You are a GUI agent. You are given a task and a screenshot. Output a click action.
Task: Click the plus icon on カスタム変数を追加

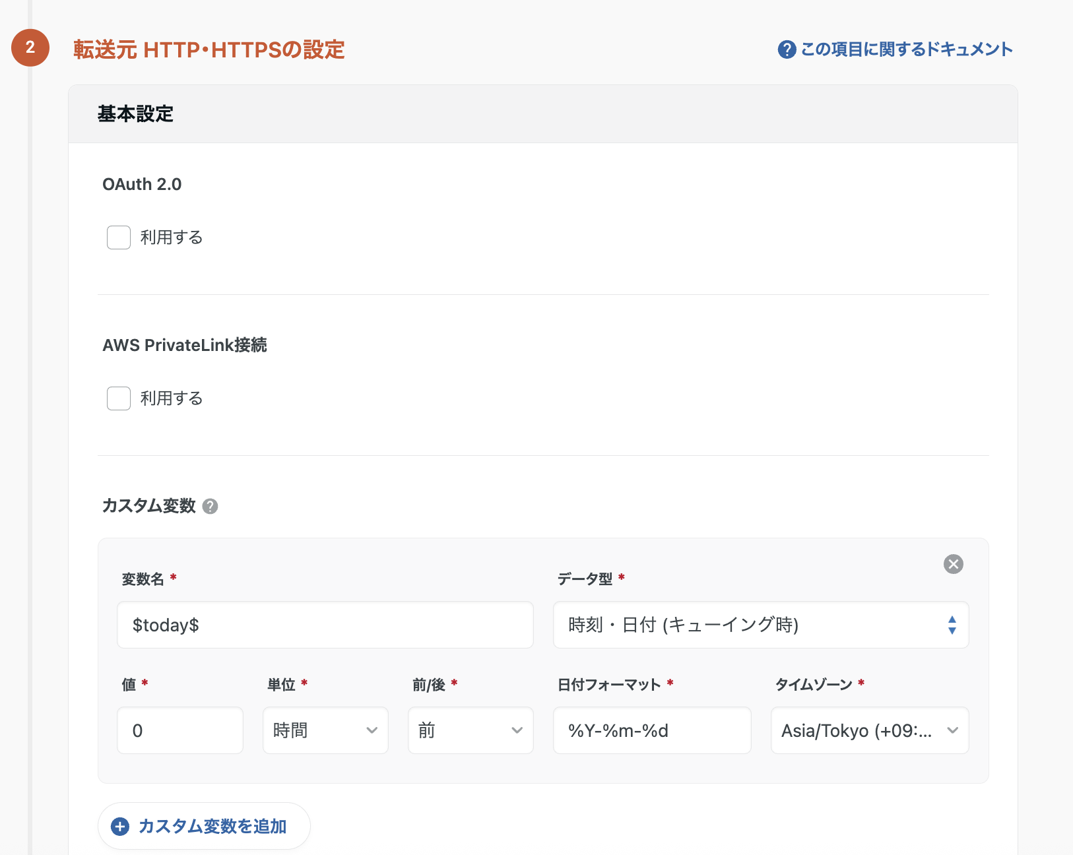pos(119,826)
